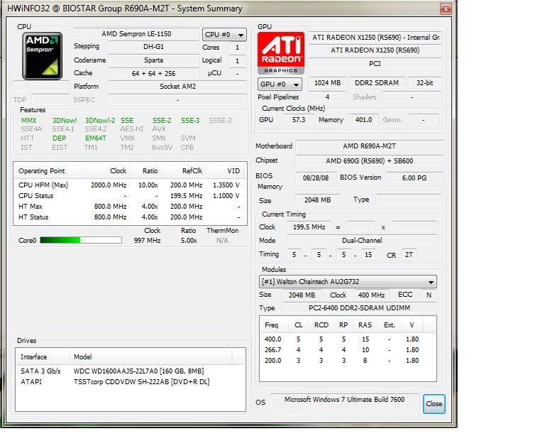Click the ECC value N field
The image size is (545, 436).
(429, 295)
